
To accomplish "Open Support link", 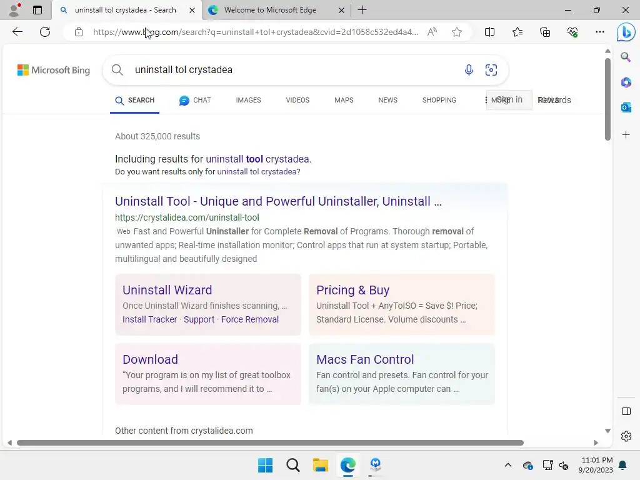I will click(199, 319).
